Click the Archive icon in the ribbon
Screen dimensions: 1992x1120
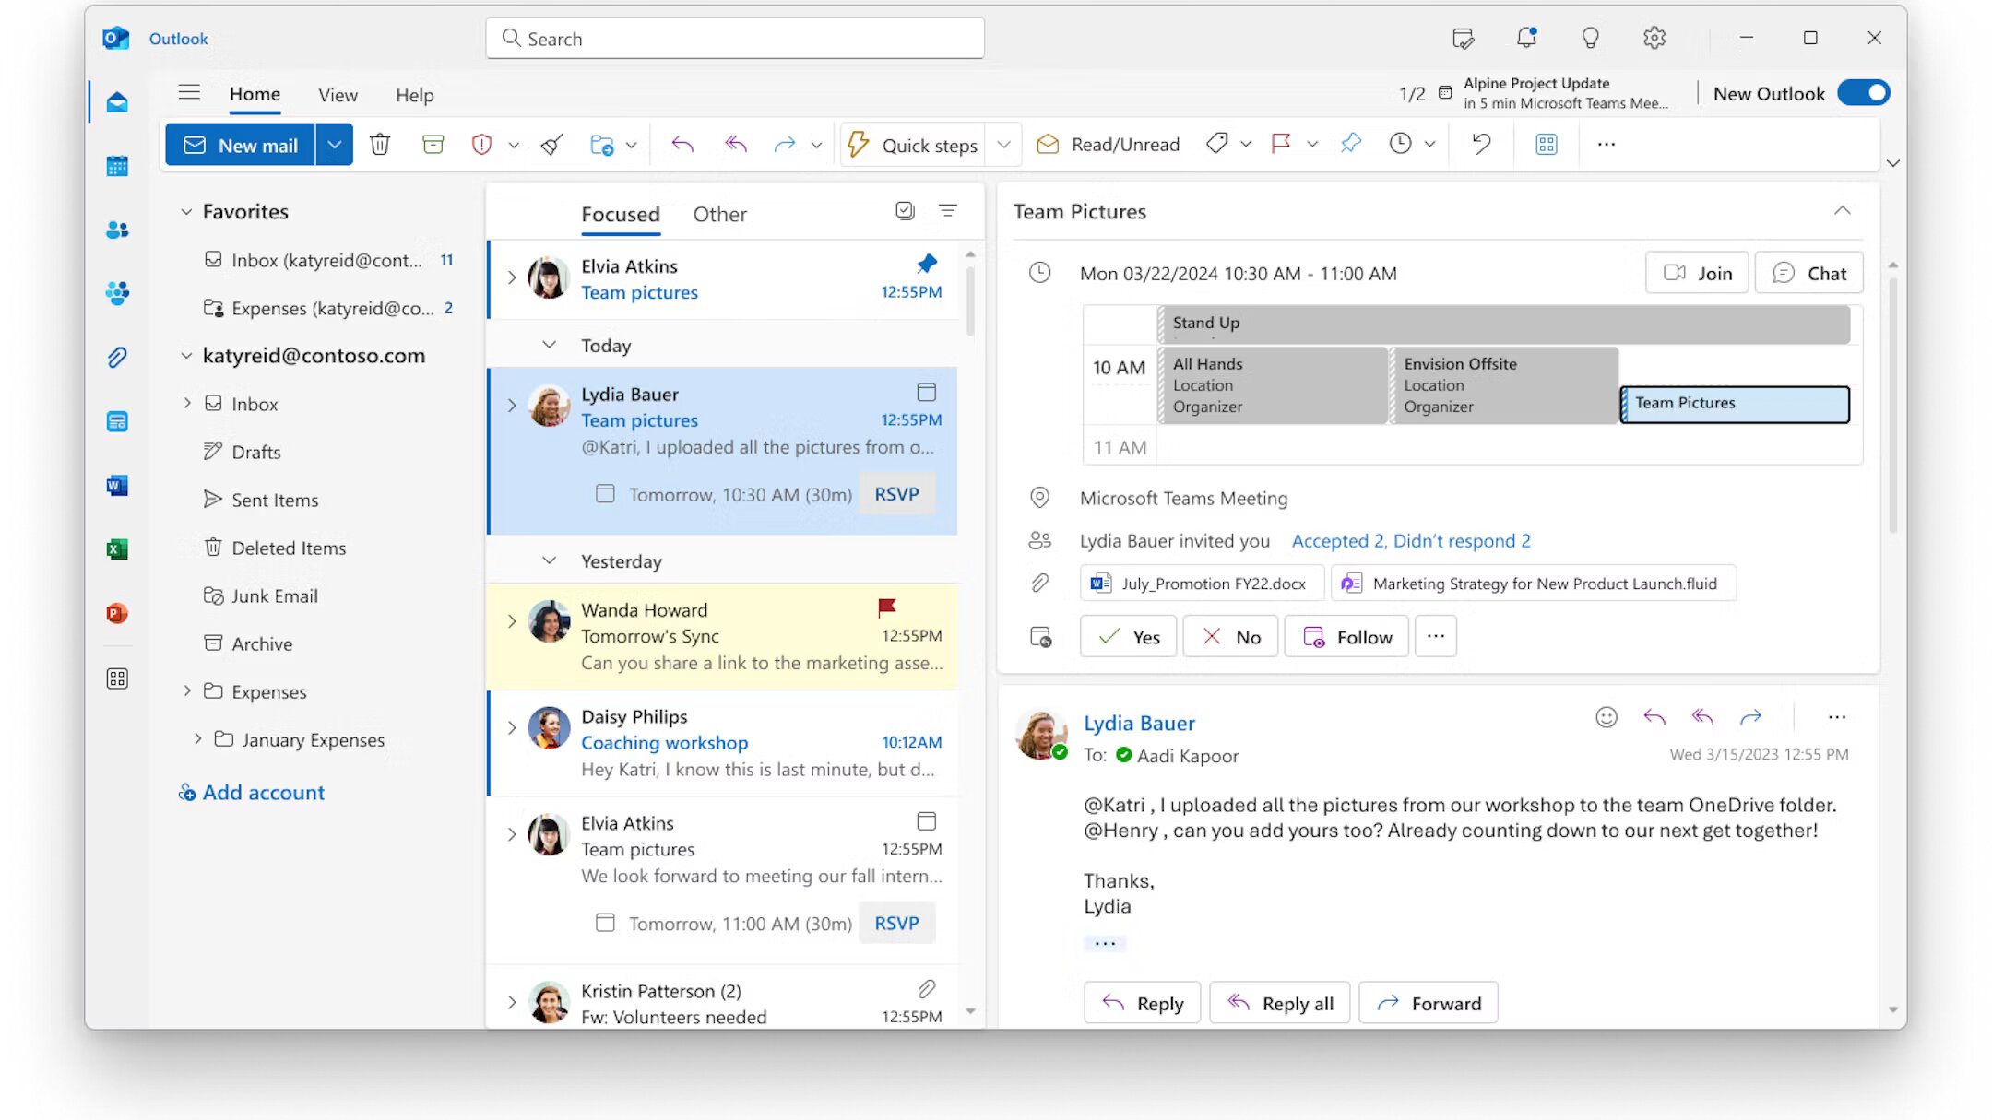click(433, 145)
